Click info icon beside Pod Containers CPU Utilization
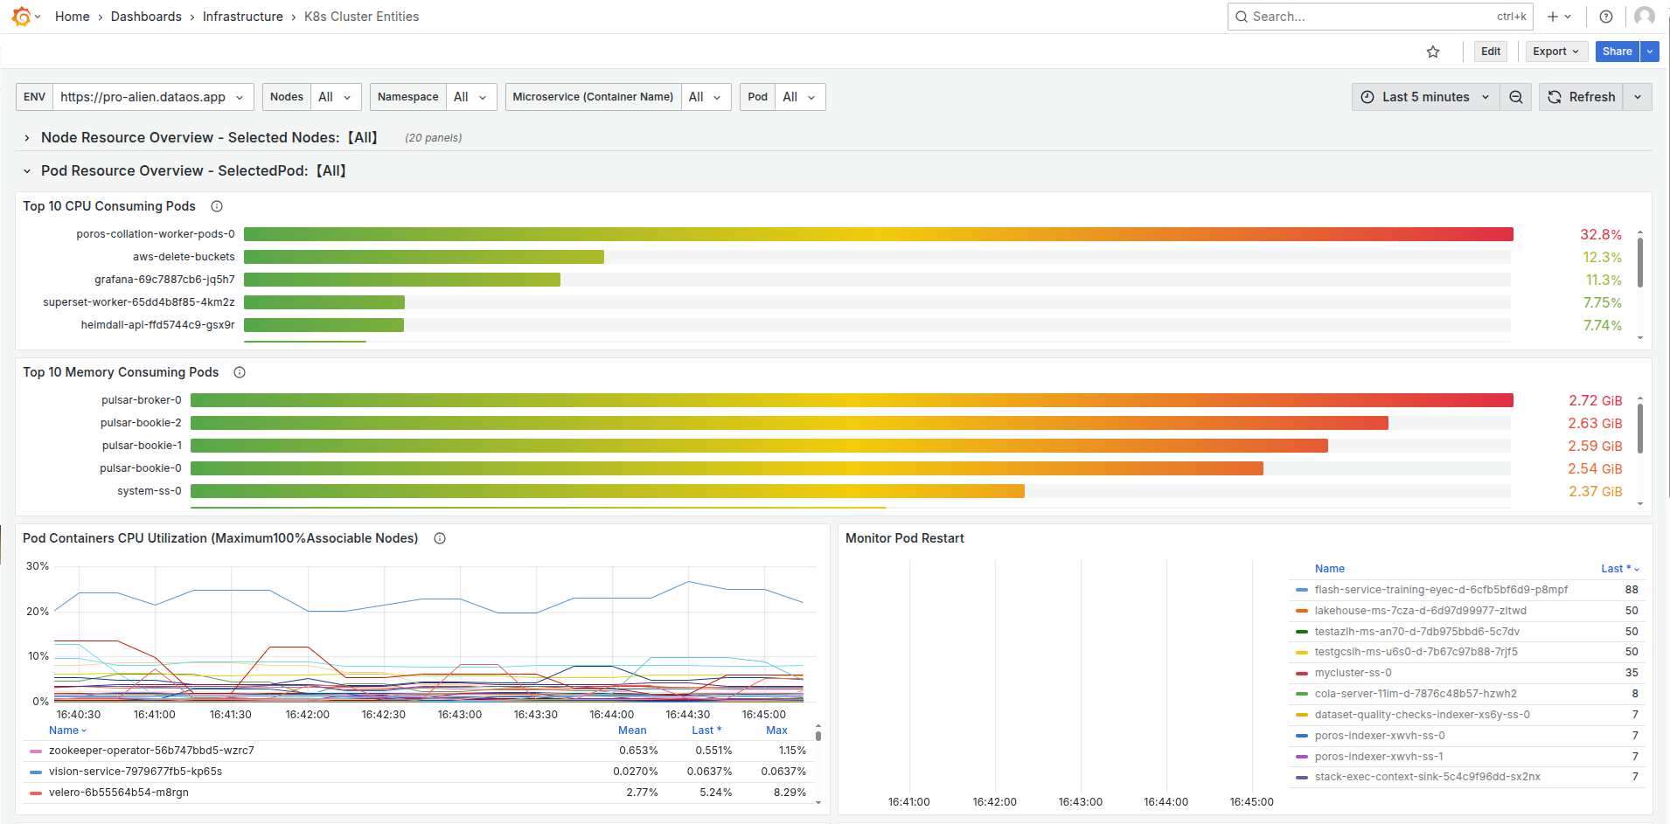 [440, 538]
